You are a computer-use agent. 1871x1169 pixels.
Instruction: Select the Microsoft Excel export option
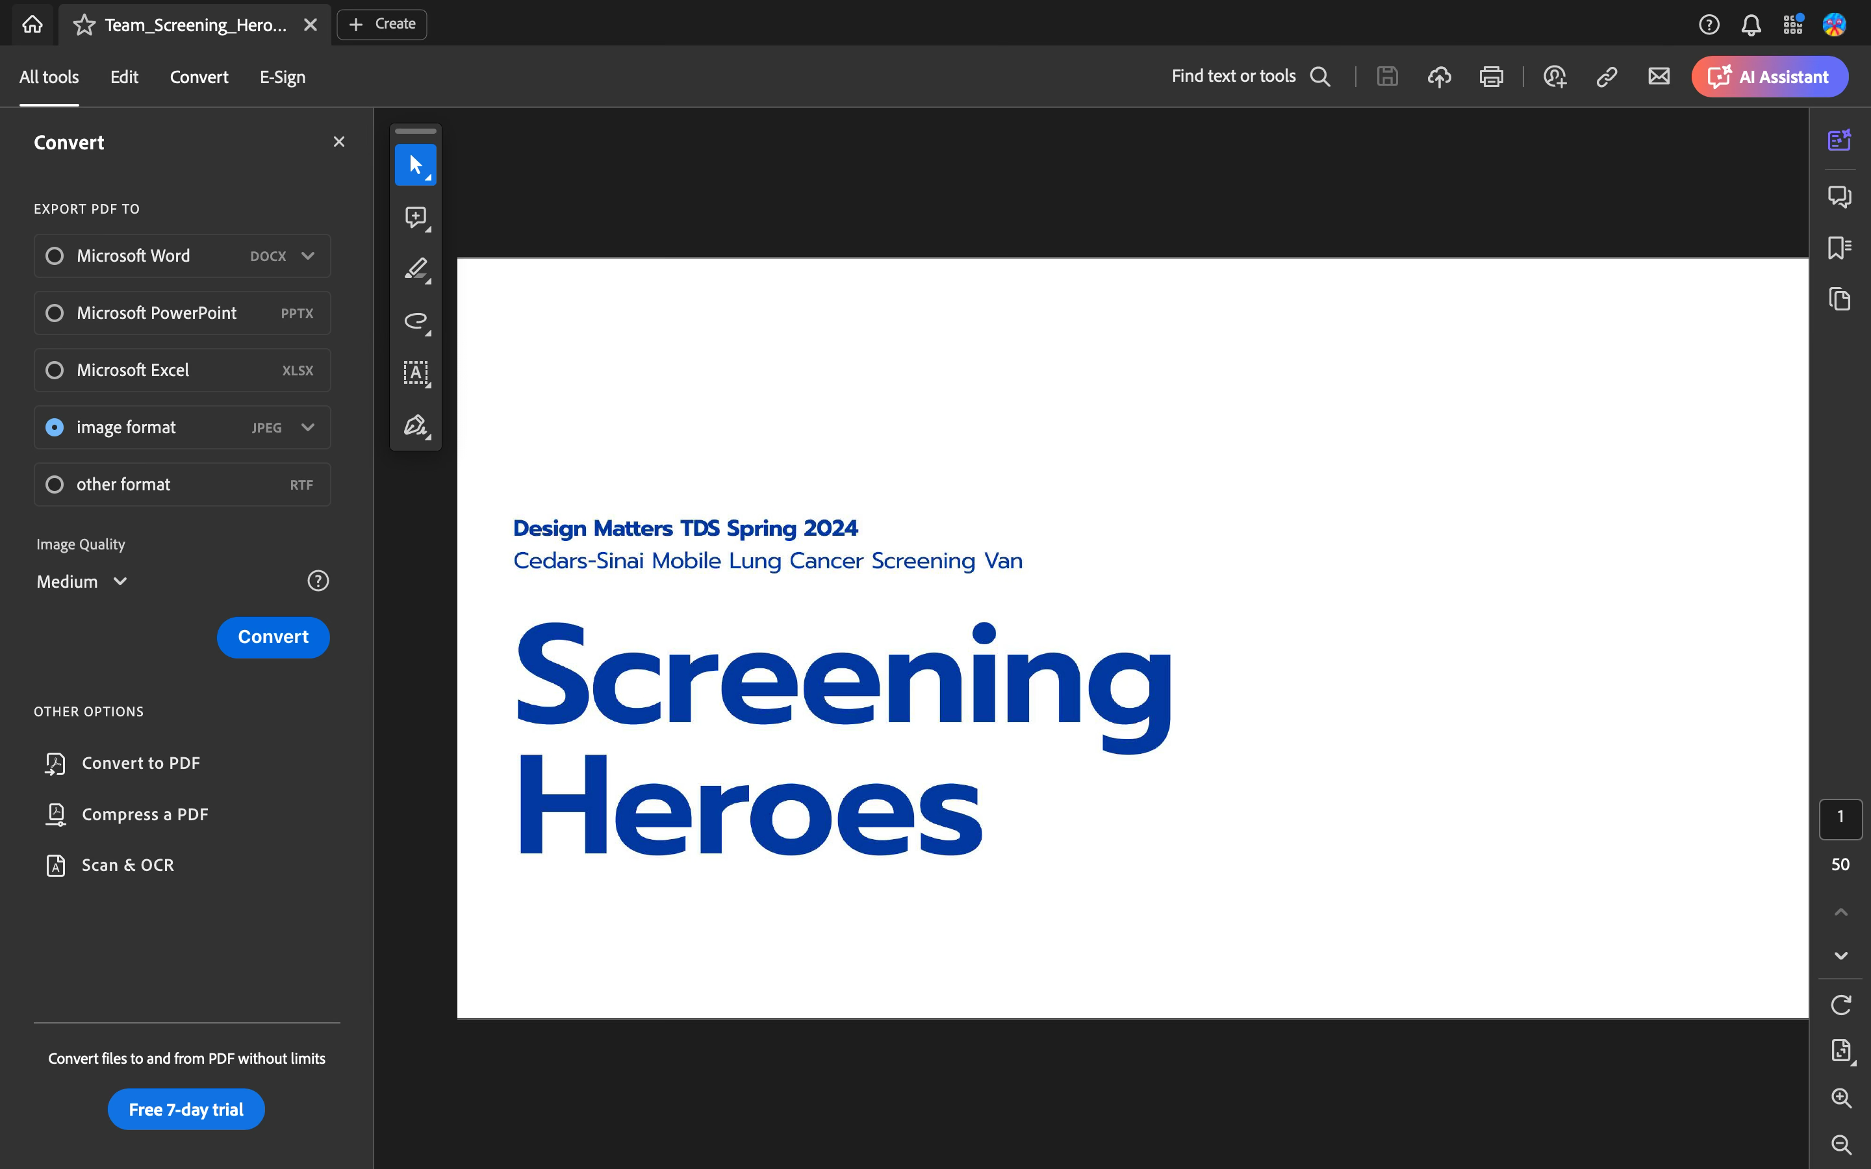click(x=54, y=370)
